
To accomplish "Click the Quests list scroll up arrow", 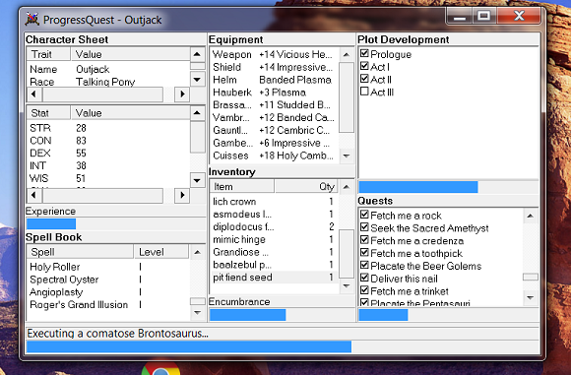I will tap(531, 216).
